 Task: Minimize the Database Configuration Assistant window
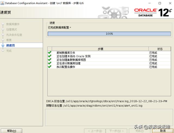[150, 3]
